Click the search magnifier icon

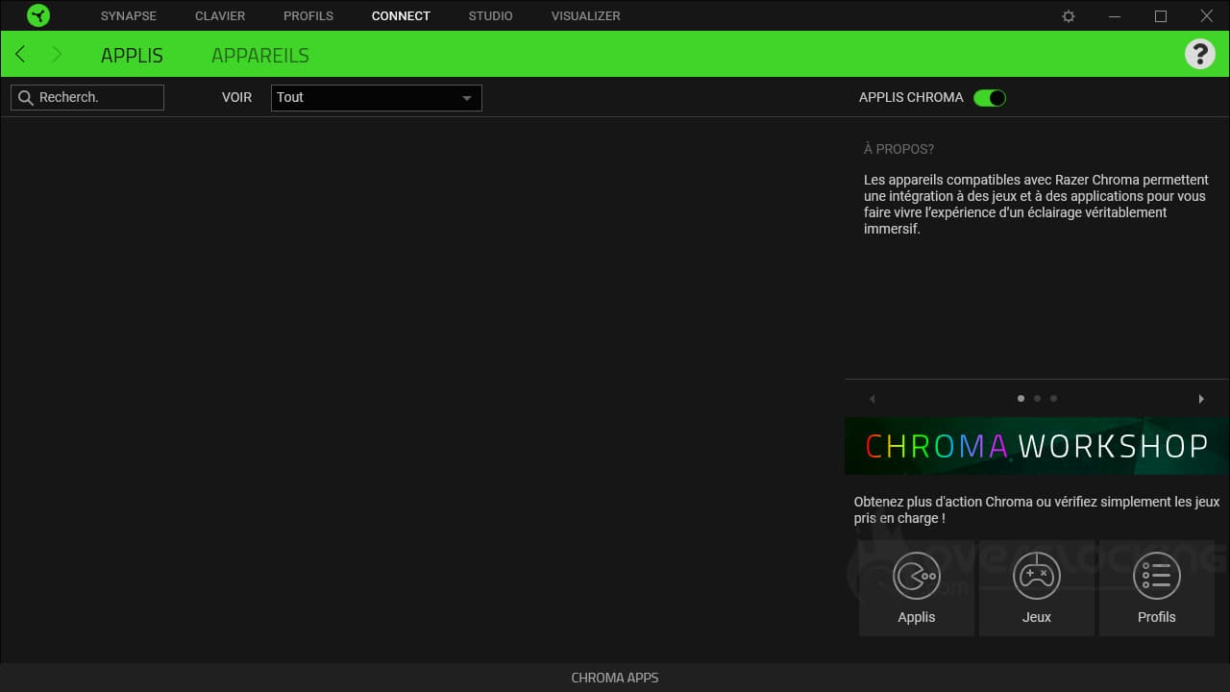tap(26, 98)
